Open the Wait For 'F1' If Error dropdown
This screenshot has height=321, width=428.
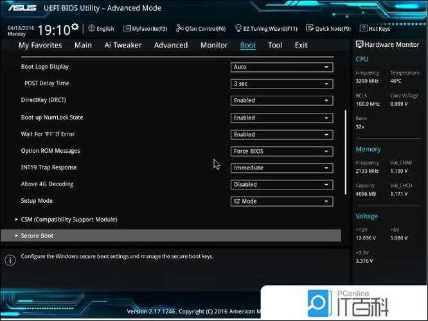281,134
